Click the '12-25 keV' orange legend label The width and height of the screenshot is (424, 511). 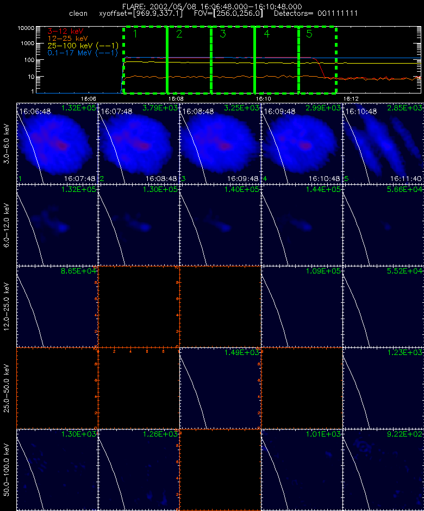point(67,39)
